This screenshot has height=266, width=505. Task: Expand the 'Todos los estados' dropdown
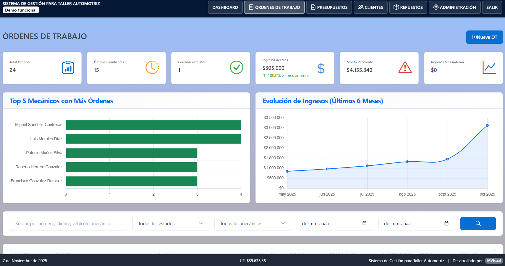point(171,224)
